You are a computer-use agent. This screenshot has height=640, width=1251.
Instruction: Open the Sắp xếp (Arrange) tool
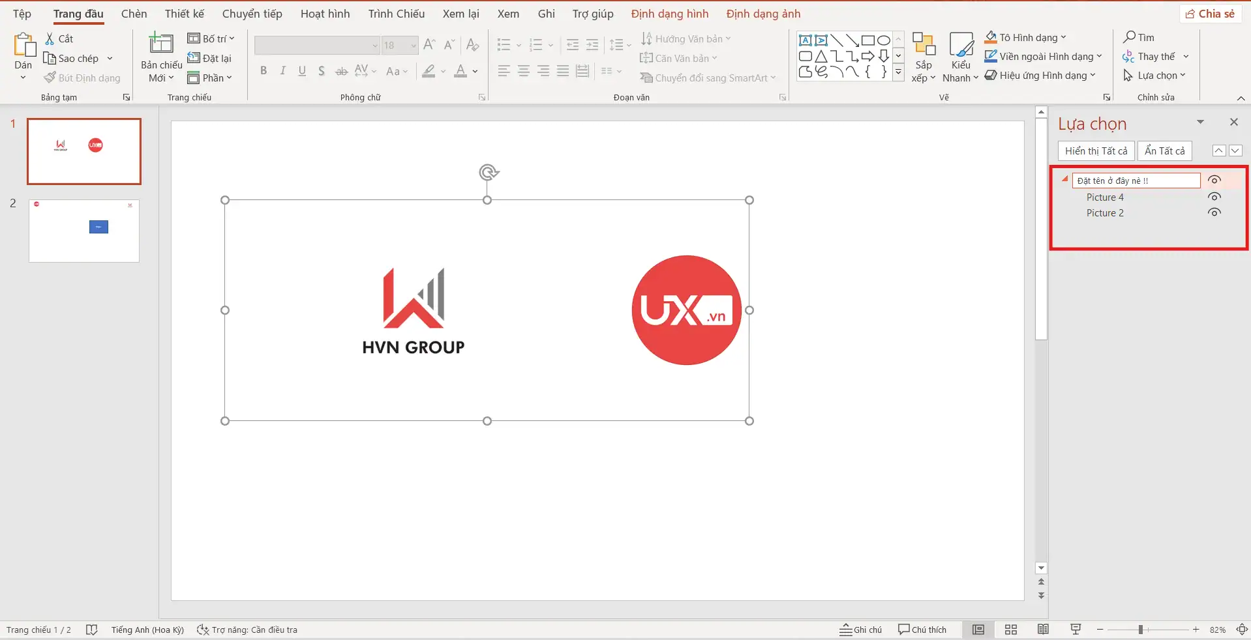922,55
